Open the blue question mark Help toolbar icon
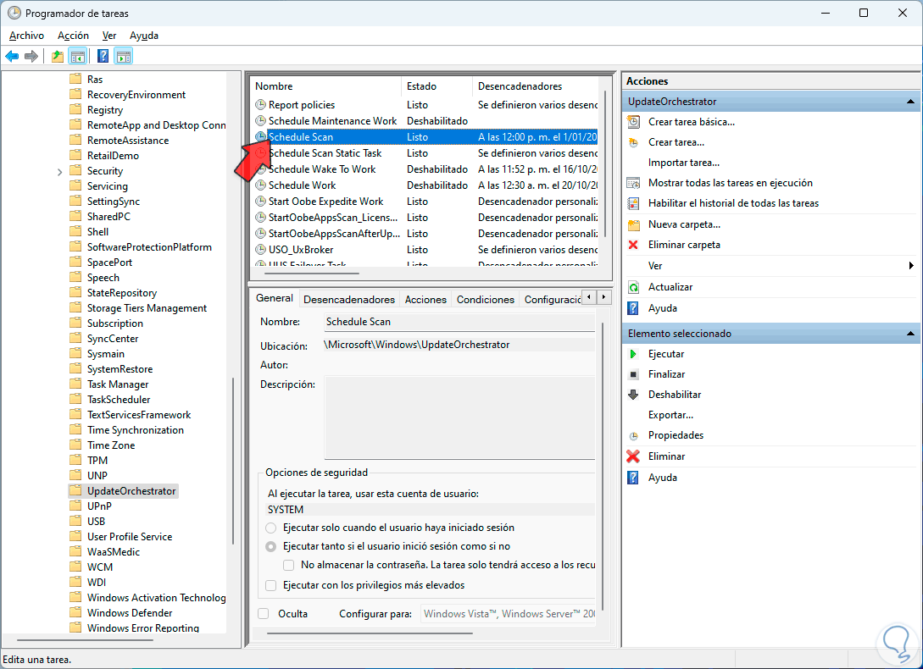This screenshot has width=923, height=669. pyautogui.click(x=103, y=57)
